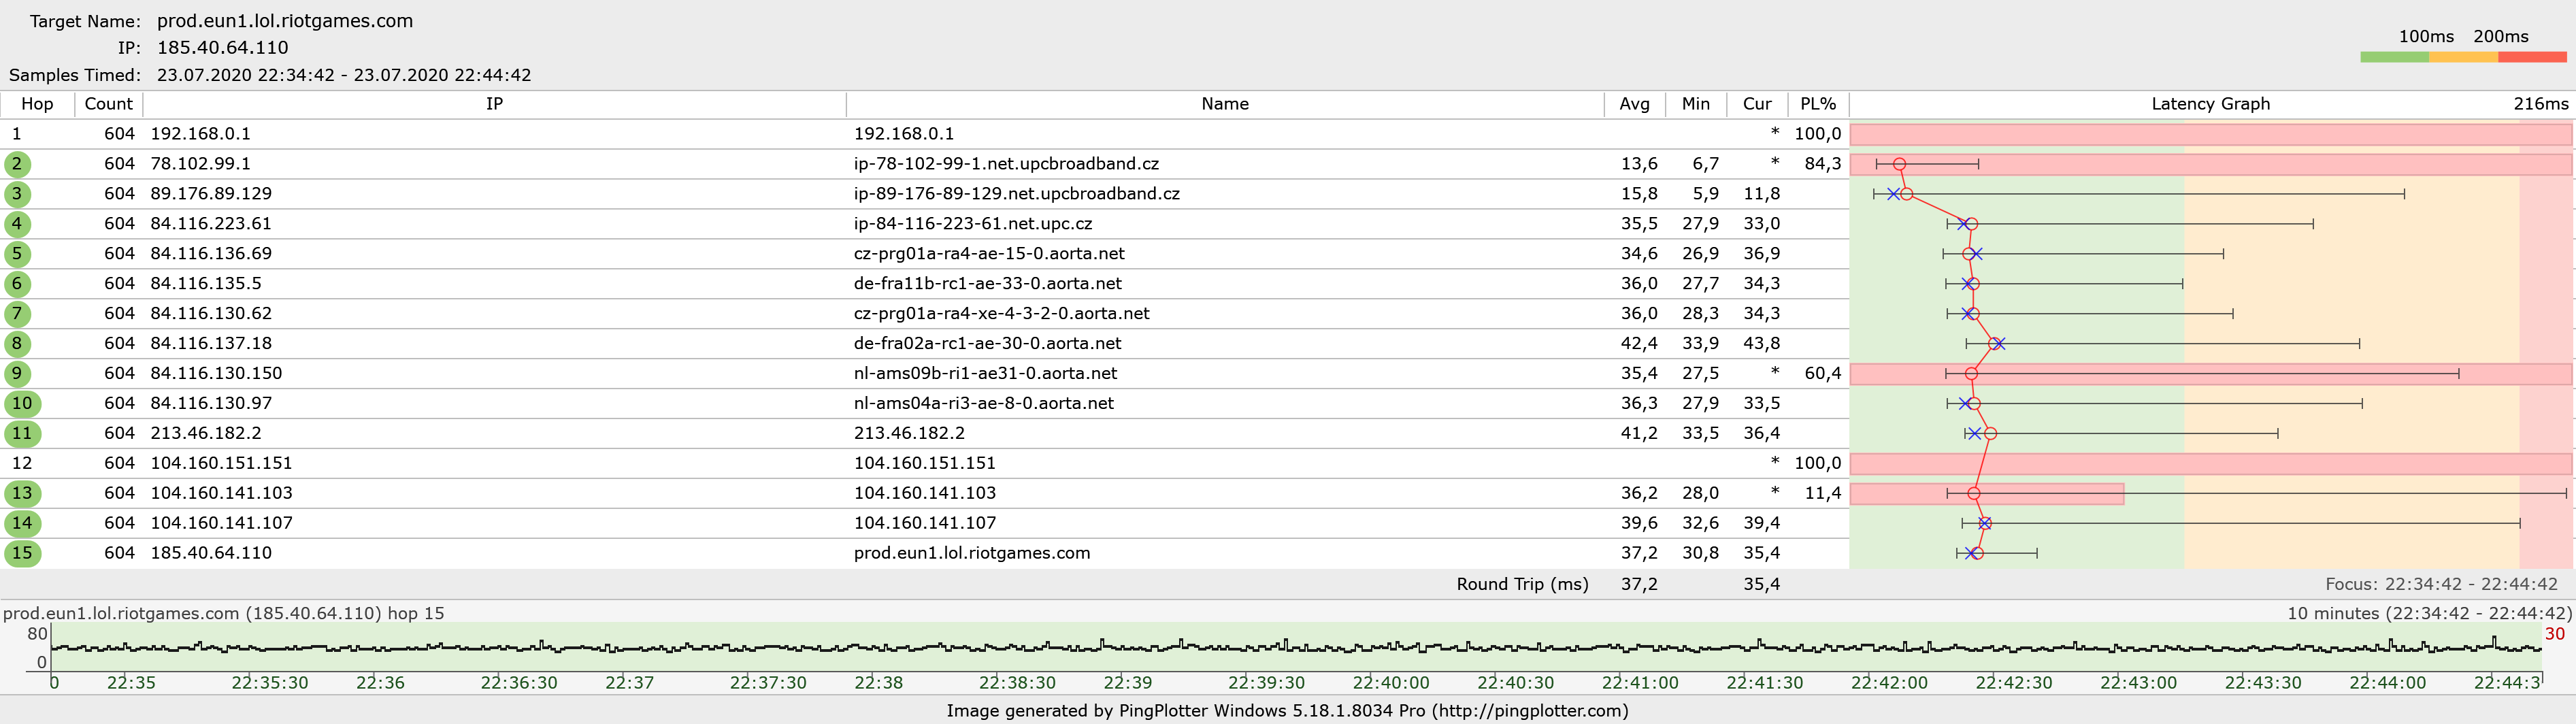Click the 22:42:00 label on timeline axis
The height and width of the screenshot is (724, 2576).
coord(1888,683)
